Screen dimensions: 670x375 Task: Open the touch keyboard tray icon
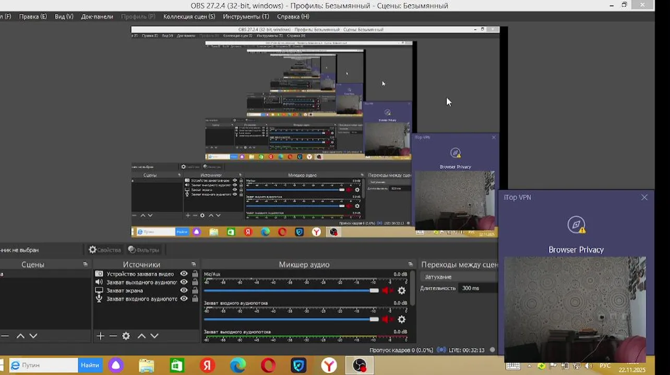click(513, 366)
